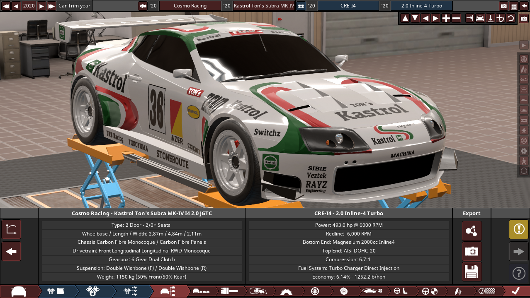Go back with the left arrow button

[11, 251]
